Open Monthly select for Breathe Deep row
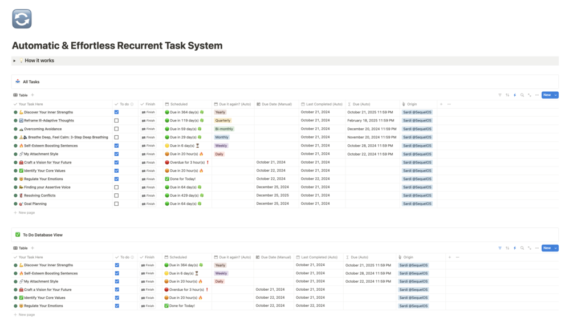573x321 pixels. point(221,137)
